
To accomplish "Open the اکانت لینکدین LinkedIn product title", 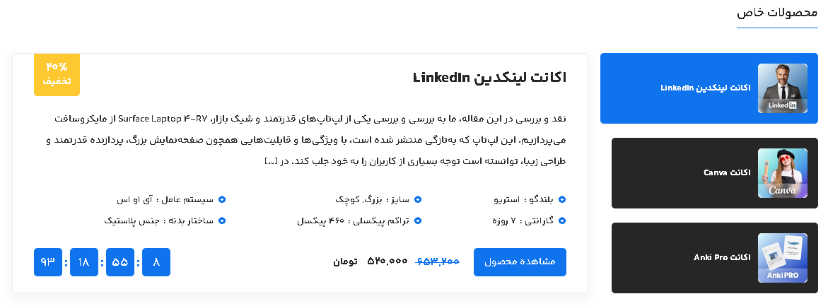I will click(489, 77).
